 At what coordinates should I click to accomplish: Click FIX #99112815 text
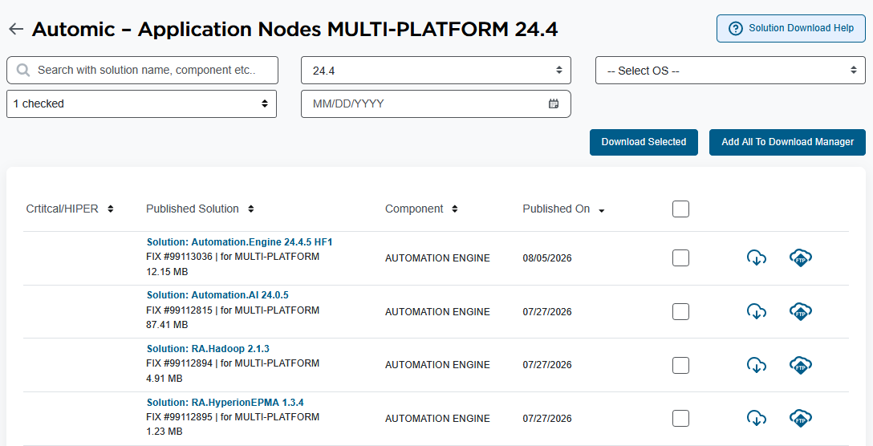[179, 310]
